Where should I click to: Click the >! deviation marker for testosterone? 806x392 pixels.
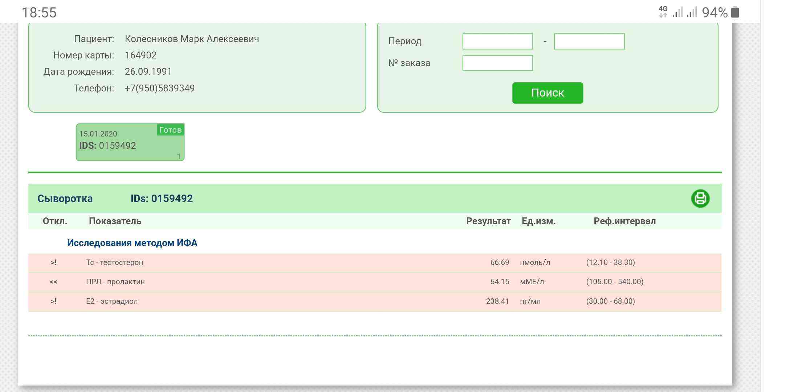(54, 262)
